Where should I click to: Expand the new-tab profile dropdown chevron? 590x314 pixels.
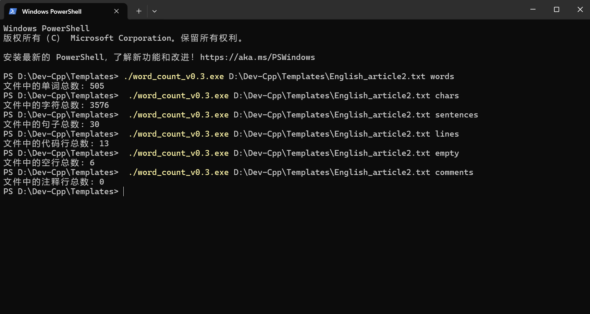click(x=155, y=11)
